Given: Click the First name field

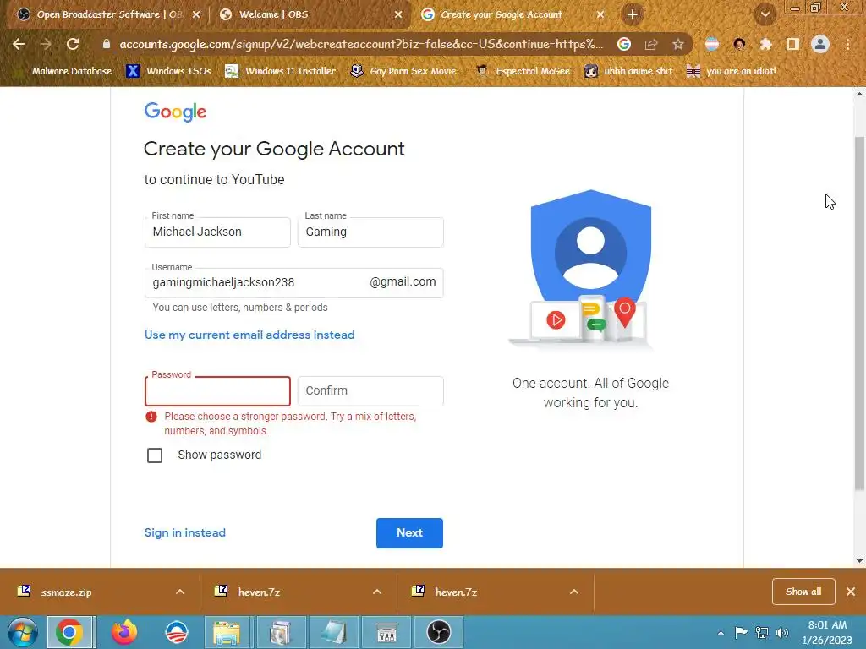Looking at the screenshot, I should pos(217,232).
